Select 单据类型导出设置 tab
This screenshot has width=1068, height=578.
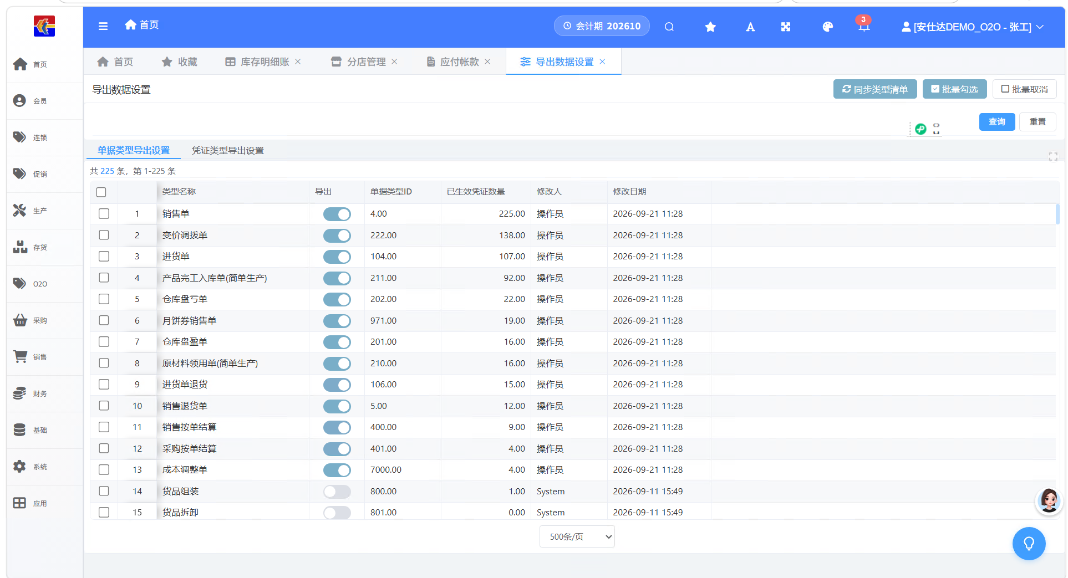[134, 150]
